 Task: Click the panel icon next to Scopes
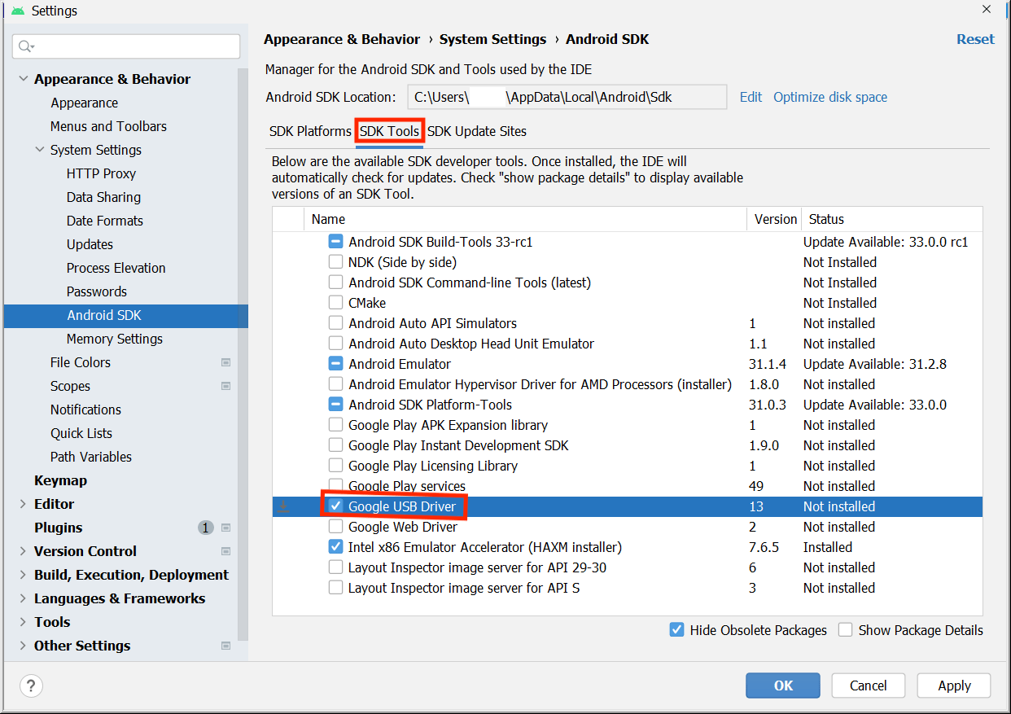[x=225, y=385]
